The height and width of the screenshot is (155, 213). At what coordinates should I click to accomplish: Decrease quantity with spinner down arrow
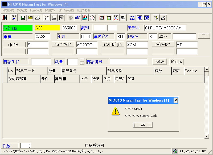pos(82,63)
